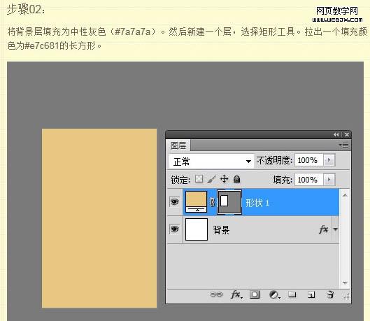Click the chain link icon on 形状 1 layer
Screen dimensions: 370x321
coord(212,202)
